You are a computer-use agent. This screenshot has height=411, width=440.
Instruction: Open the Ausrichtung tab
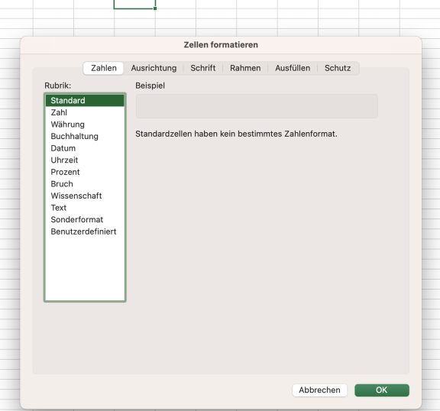(x=154, y=68)
